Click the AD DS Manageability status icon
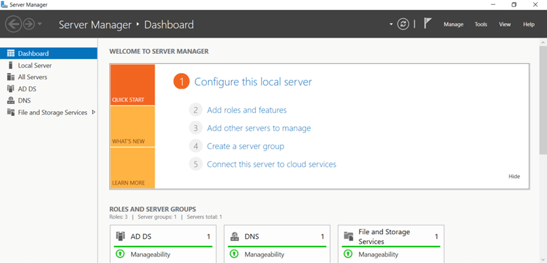 (x=120, y=254)
